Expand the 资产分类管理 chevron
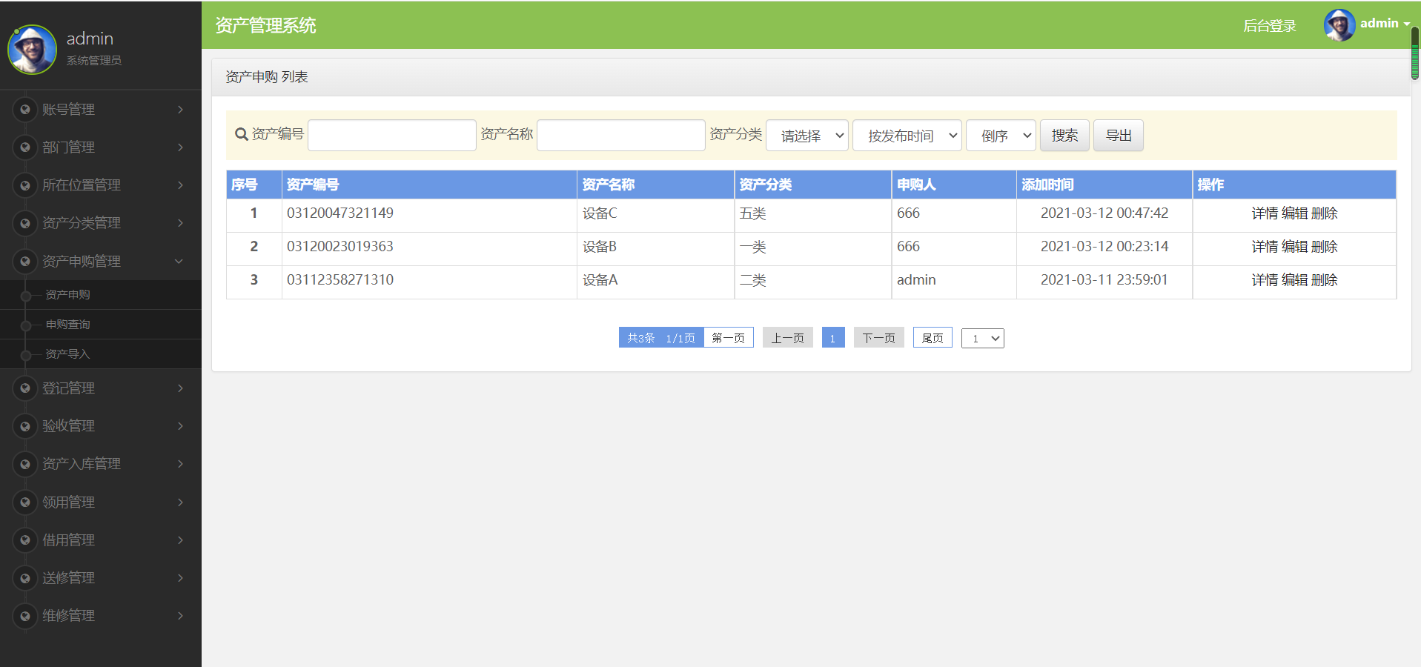Screen dimensions: 1421x667 tap(180, 223)
